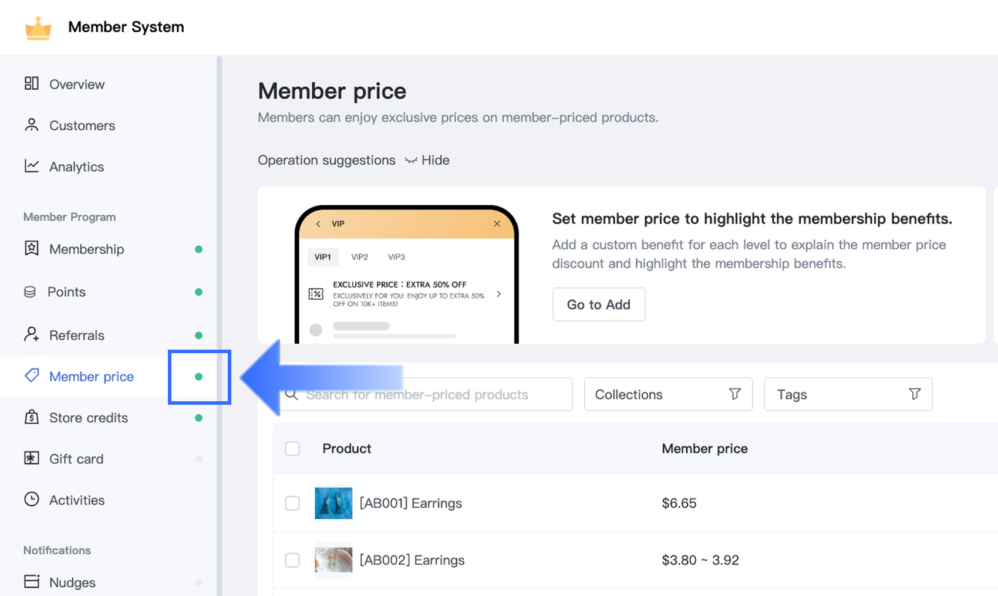Click the Analytics chart icon
Screen dimensions: 998x596
coord(32,166)
